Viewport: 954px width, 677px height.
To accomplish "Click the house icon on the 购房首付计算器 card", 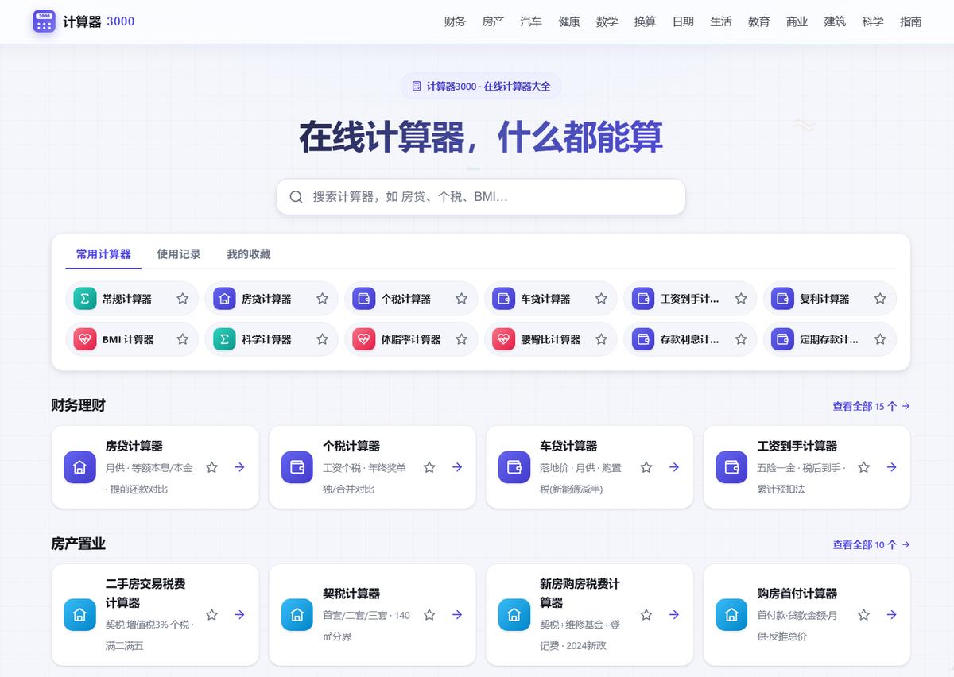I will [731, 615].
